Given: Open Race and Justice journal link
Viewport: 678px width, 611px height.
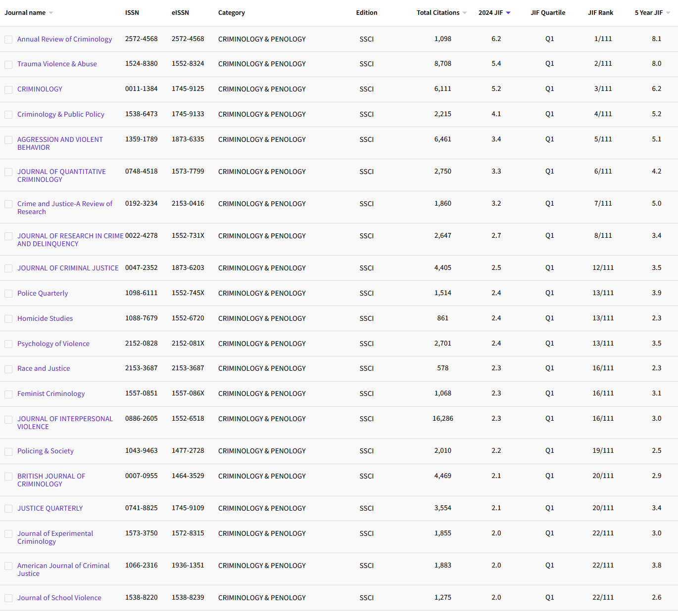Looking at the screenshot, I should pos(44,368).
